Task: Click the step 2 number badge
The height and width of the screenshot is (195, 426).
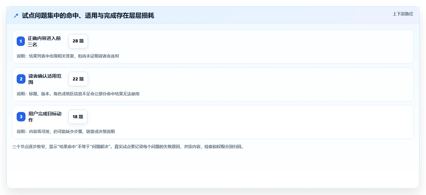Action: tap(21, 79)
